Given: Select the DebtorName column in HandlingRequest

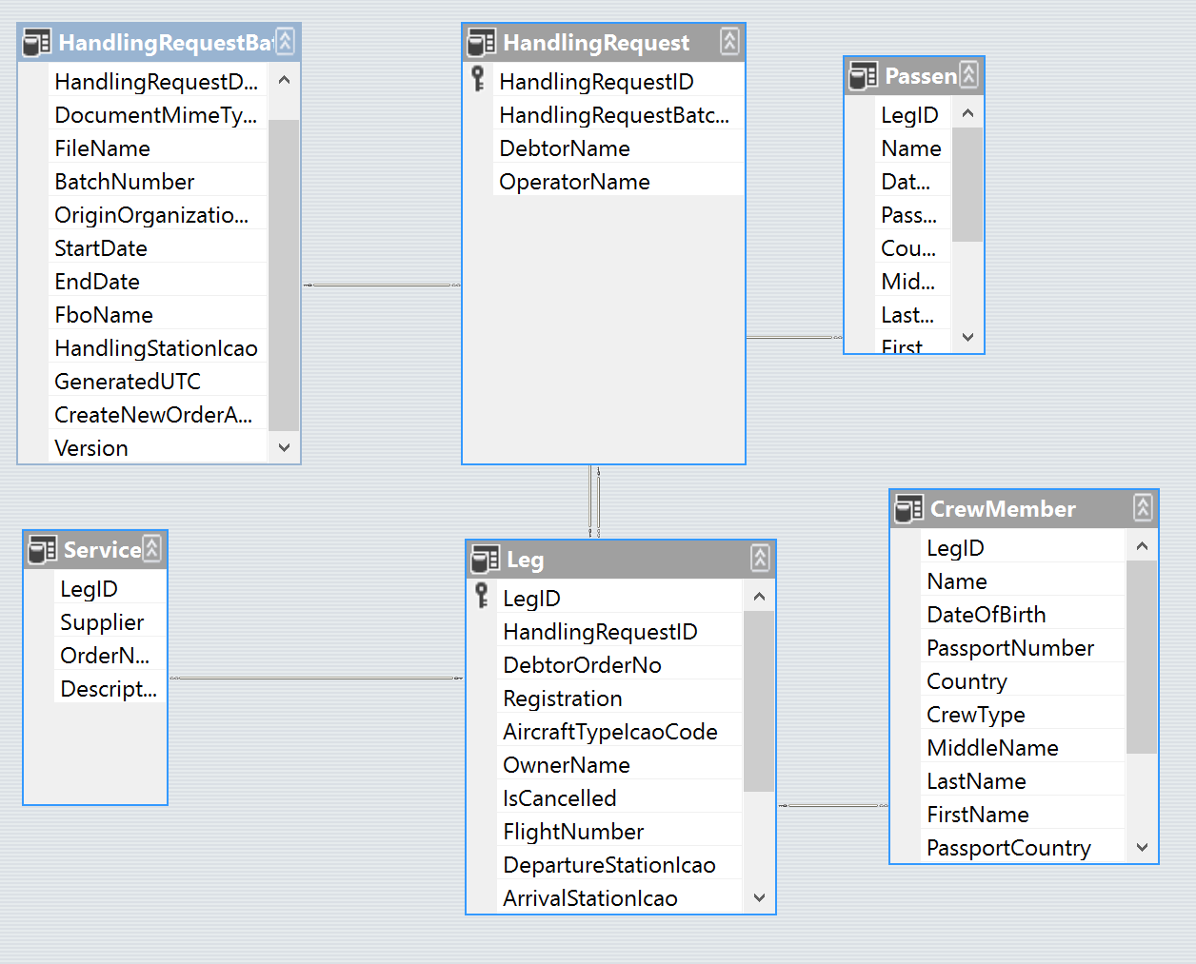Looking at the screenshot, I should (565, 148).
